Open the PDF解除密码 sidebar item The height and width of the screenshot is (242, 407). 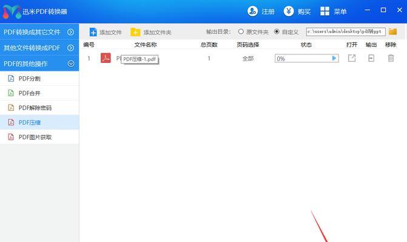click(39, 108)
